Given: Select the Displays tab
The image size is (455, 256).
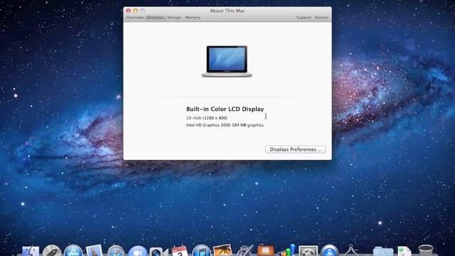Looking at the screenshot, I should (x=156, y=17).
